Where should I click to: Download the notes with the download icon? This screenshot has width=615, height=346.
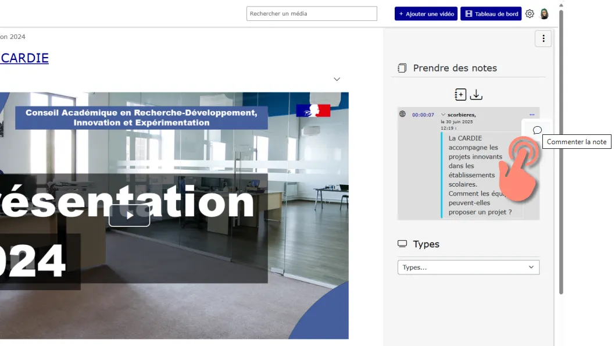tap(476, 95)
